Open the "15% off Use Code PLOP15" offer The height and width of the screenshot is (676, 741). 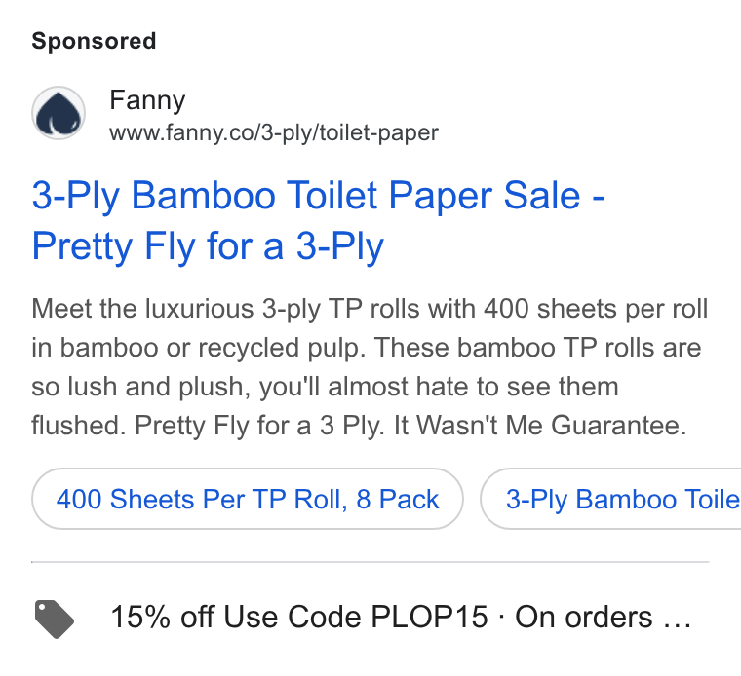click(298, 617)
